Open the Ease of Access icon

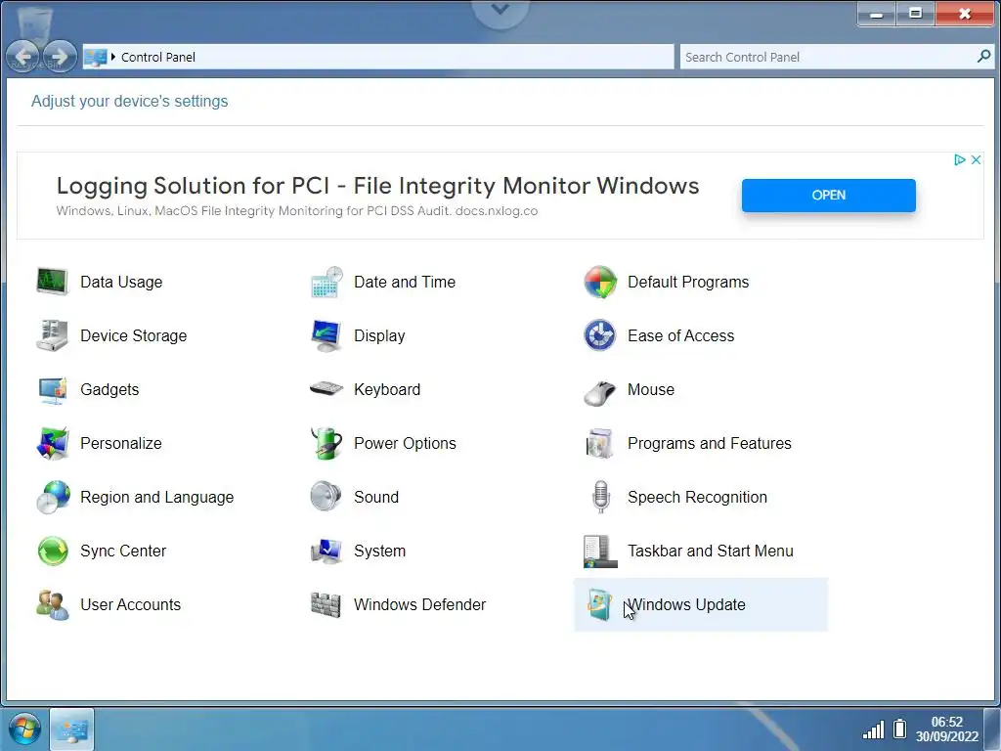click(x=600, y=335)
